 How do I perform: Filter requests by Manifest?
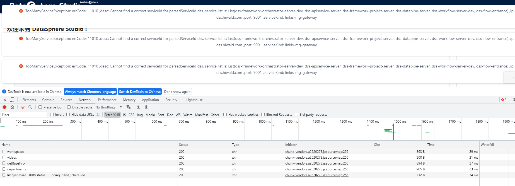click(x=201, y=115)
